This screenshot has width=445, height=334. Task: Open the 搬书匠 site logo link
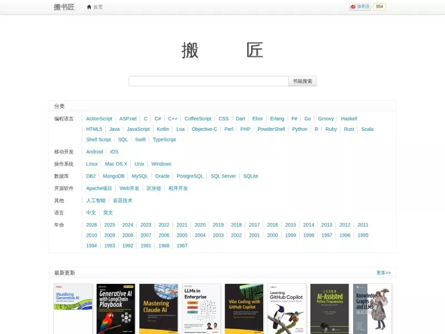coord(64,7)
